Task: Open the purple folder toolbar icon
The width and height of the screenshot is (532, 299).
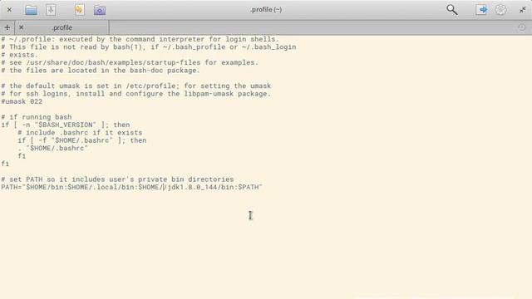Action: click(100, 10)
